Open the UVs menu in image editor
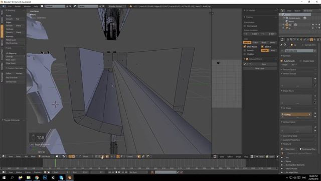Image resolution: width=321 pixels, height=181 pixels. click(x=246, y=156)
